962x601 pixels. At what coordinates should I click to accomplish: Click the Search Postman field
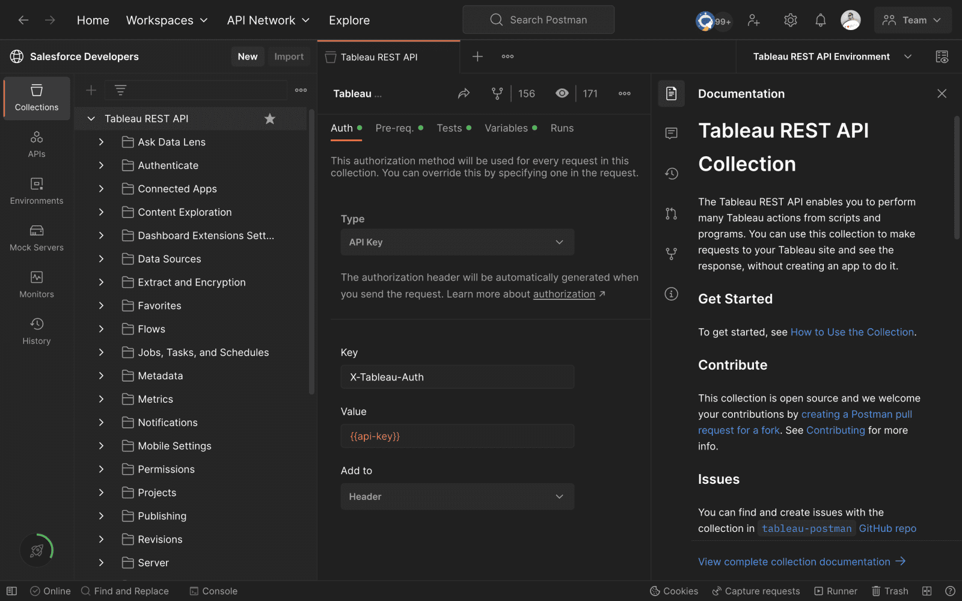click(539, 20)
